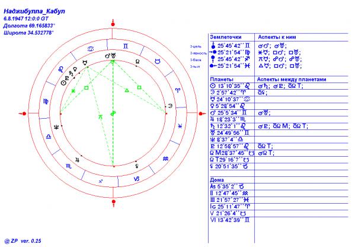
Task: Select the Neptune symbol inside the wheel
Action: coord(57,127)
